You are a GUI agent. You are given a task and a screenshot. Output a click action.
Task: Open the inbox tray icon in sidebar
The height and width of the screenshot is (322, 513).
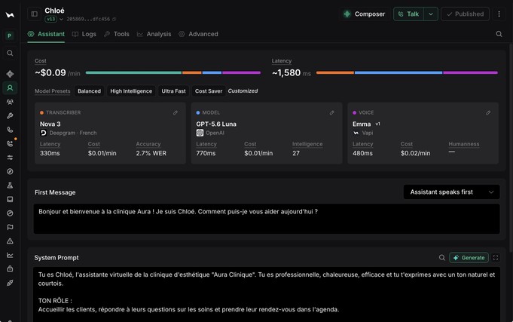point(10,199)
